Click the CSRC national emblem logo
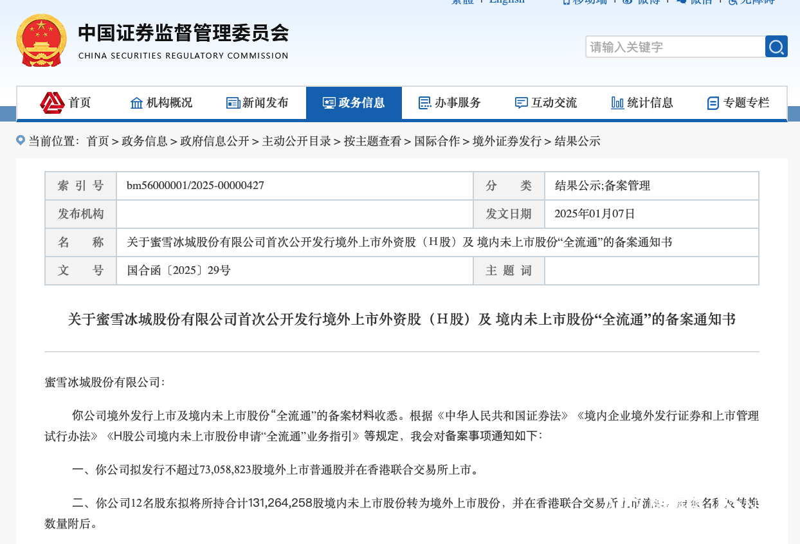Image resolution: width=800 pixels, height=544 pixels. tap(41, 41)
